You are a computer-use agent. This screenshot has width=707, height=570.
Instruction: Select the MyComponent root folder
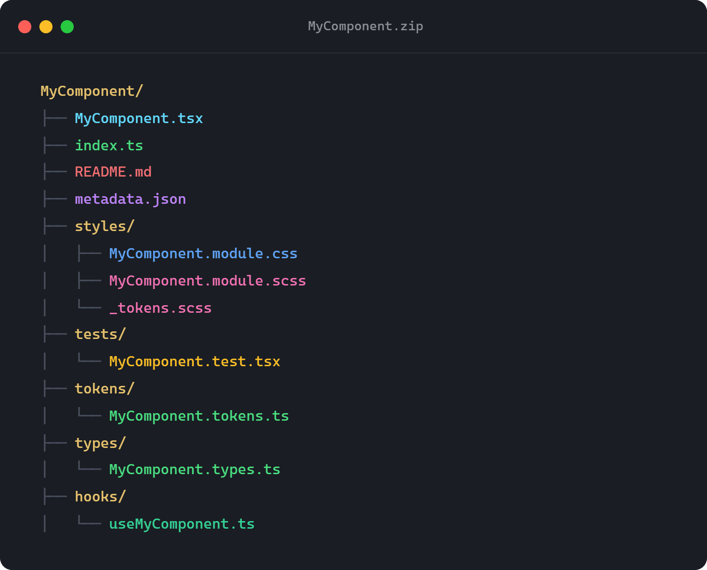pos(92,91)
